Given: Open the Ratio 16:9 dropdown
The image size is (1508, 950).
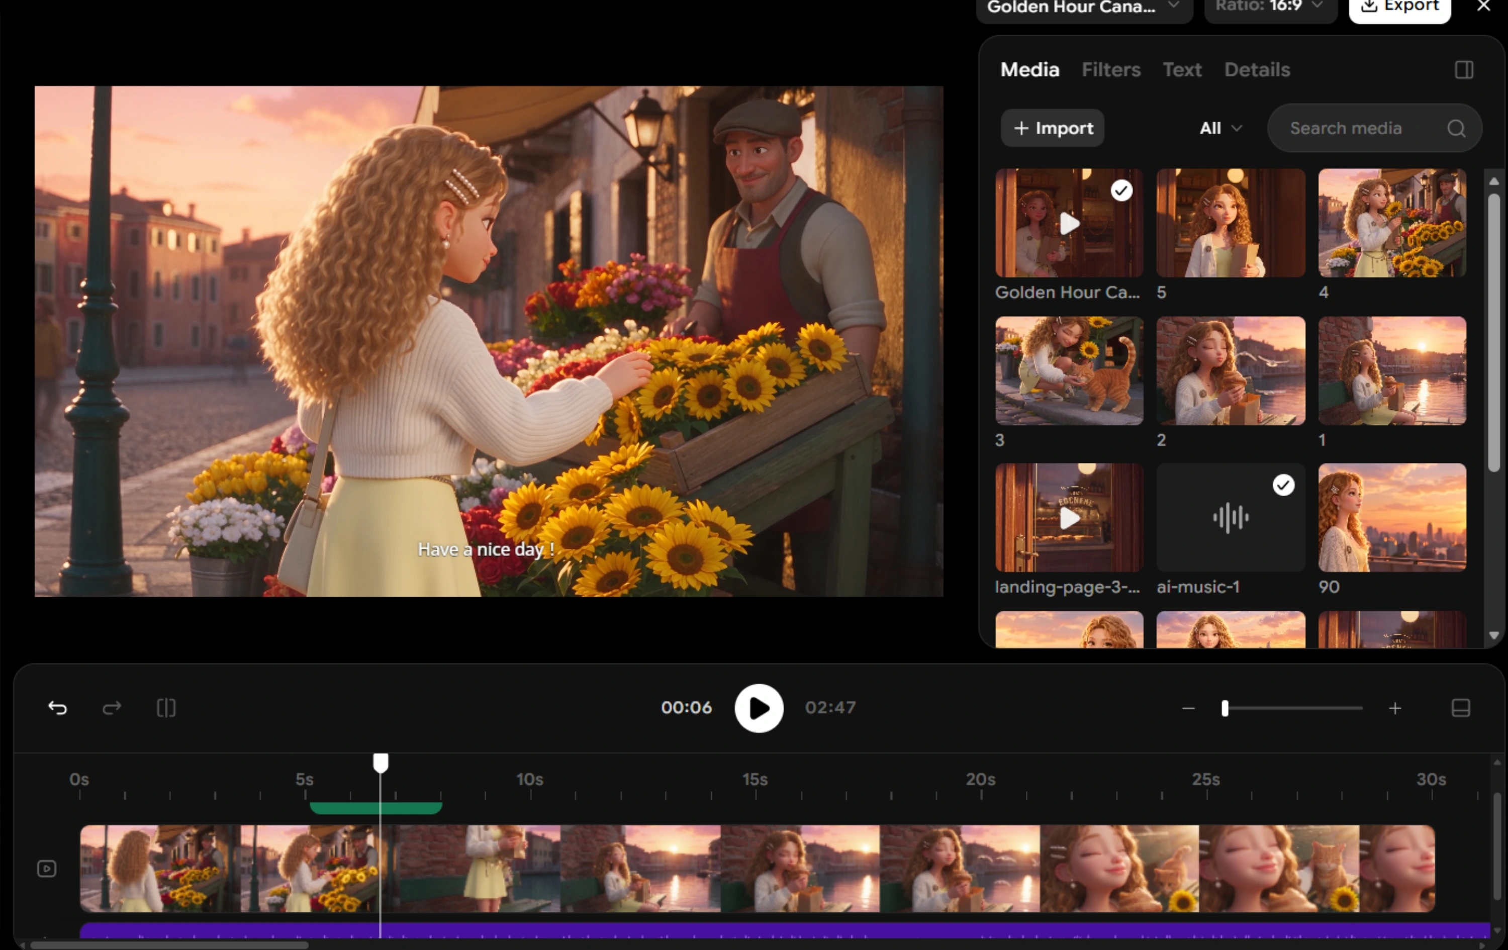Looking at the screenshot, I should pyautogui.click(x=1271, y=8).
